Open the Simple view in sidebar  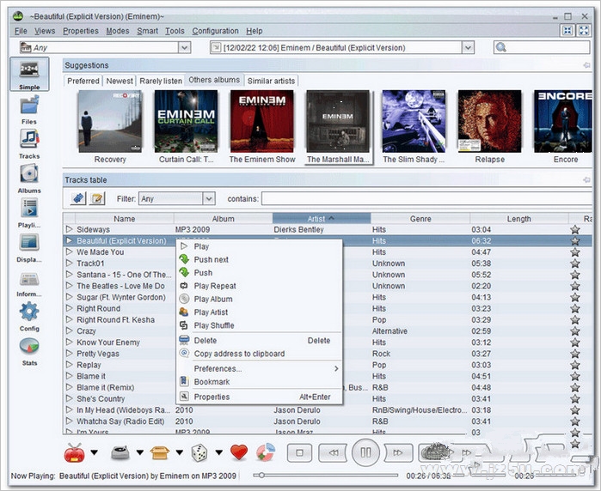point(29,74)
